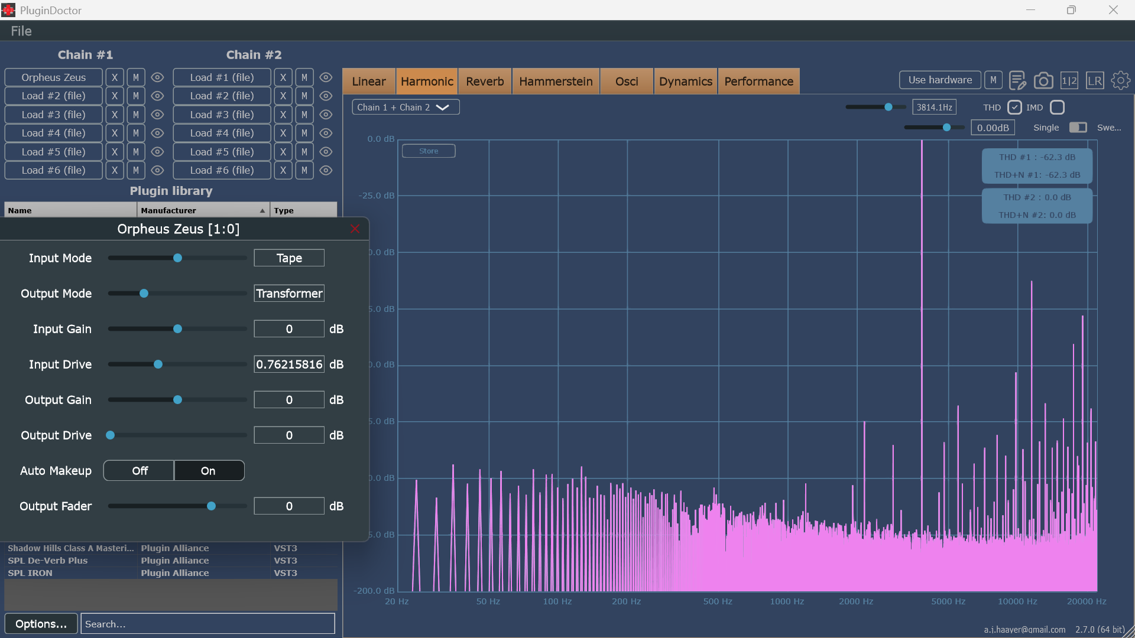Click the Use hardware button
1135x638 pixels.
(x=940, y=80)
